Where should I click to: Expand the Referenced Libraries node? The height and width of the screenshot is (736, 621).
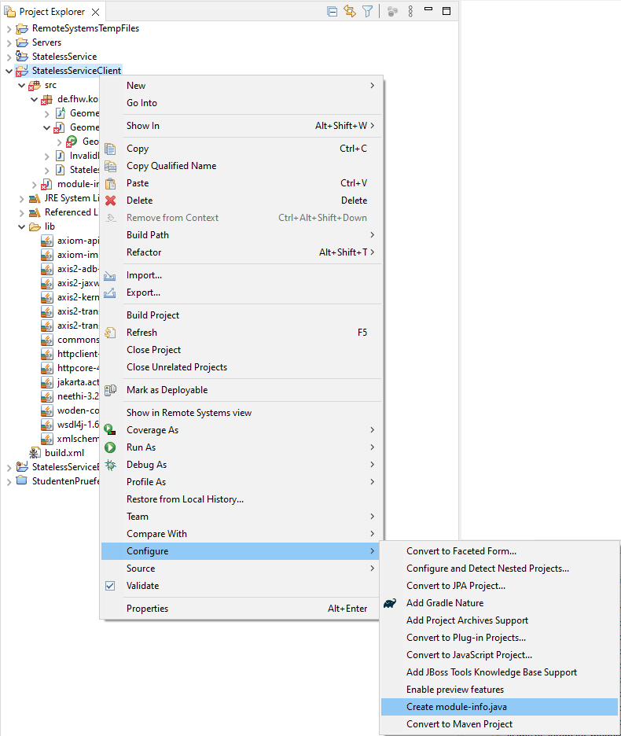pos(21,213)
